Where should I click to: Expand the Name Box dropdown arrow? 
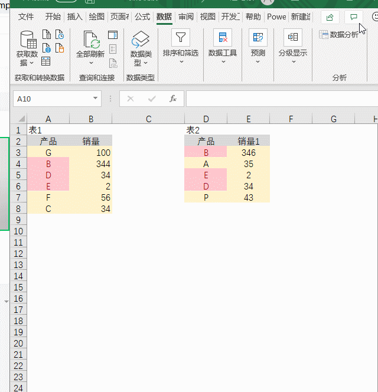pos(95,98)
